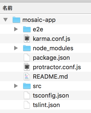Select the README.md file name

tap(50, 76)
